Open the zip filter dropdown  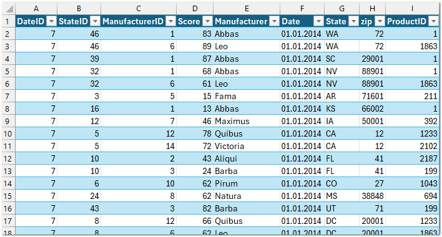(x=380, y=21)
